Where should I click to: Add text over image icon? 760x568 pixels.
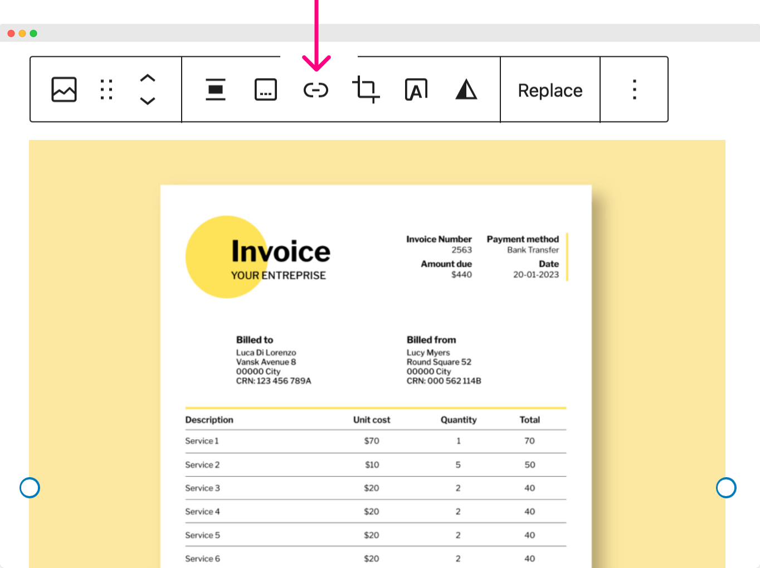coord(416,90)
